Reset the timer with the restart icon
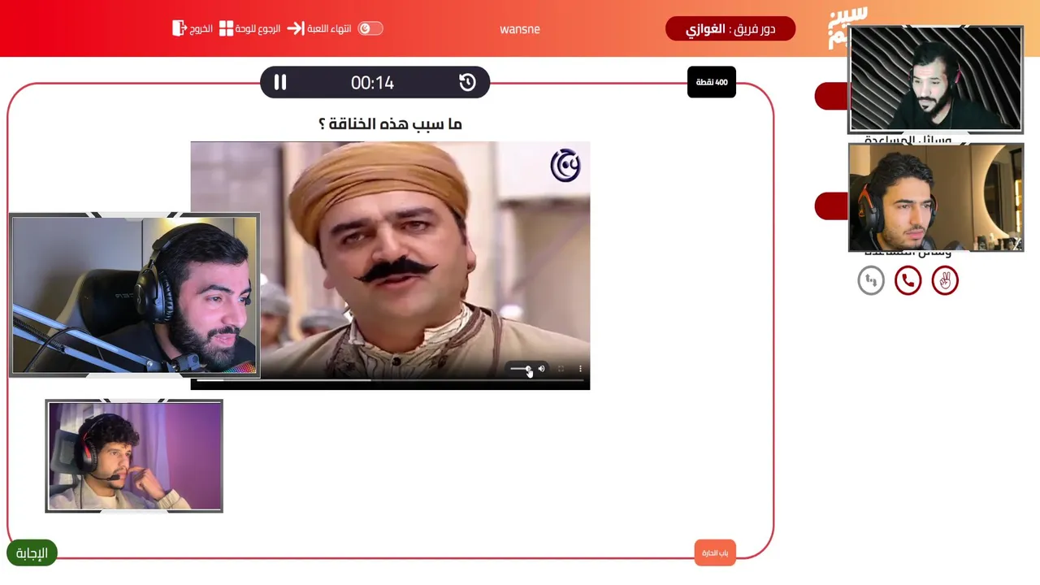The width and height of the screenshot is (1040, 585). 467,82
